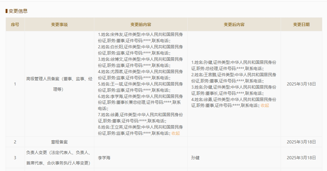Click row number 2 in the 序号 column
Screen dimensions: 327x171
(15, 142)
